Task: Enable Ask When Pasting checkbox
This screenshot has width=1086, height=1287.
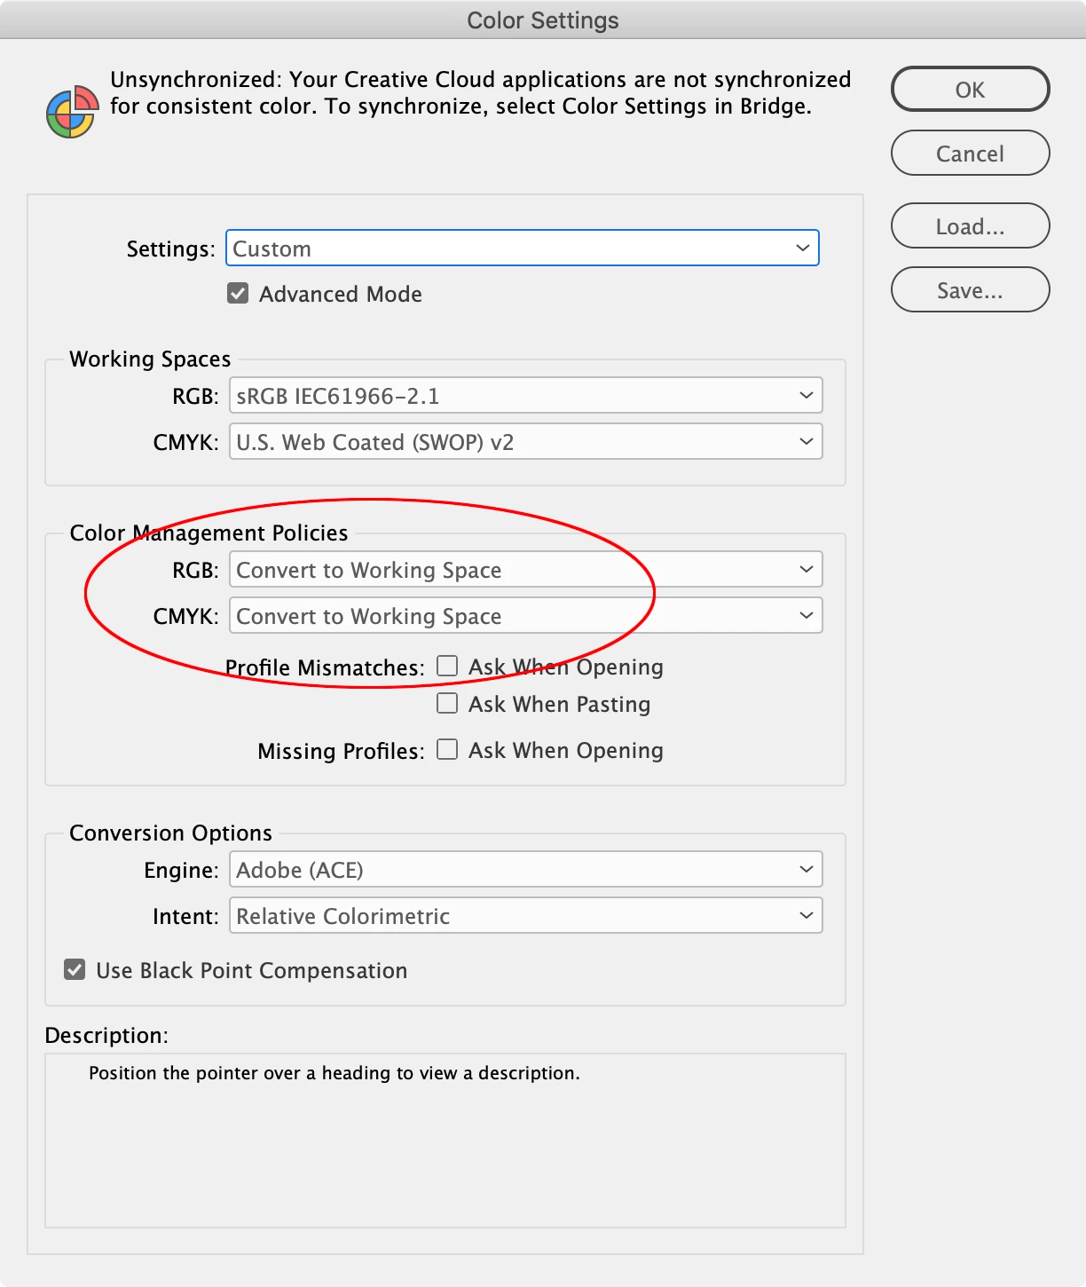Action: [447, 704]
